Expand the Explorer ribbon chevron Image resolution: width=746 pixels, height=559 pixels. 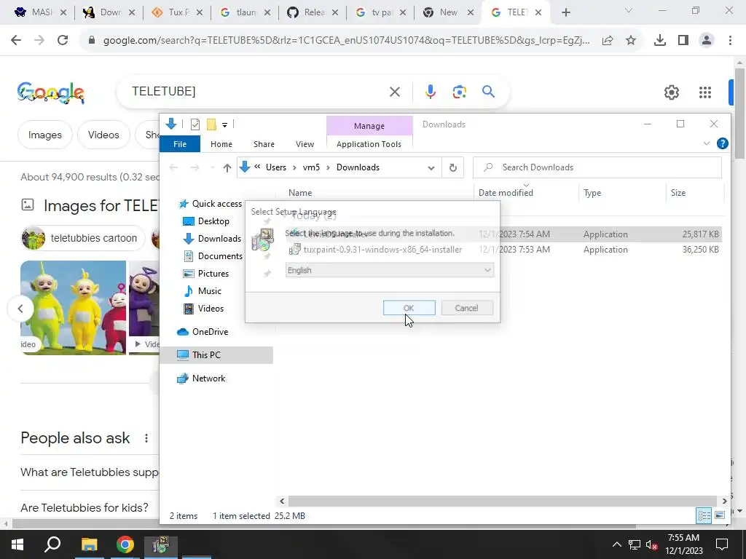[x=707, y=143]
